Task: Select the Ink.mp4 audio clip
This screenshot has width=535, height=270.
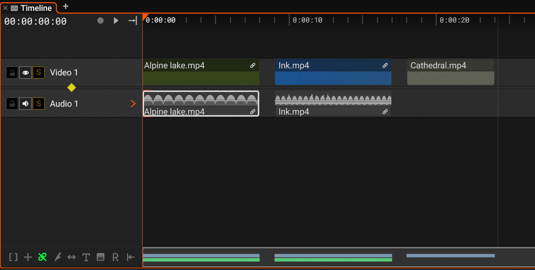Action: pos(333,103)
